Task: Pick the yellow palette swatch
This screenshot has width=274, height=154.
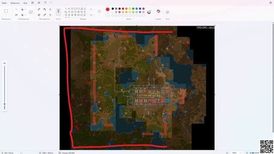Action: [x=130, y=9]
